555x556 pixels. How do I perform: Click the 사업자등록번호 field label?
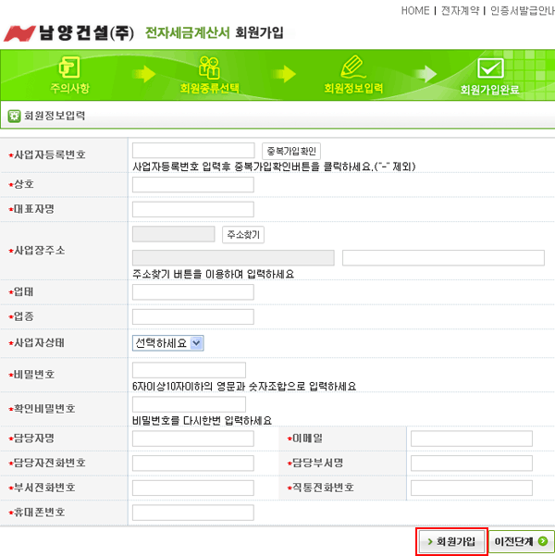[49, 154]
